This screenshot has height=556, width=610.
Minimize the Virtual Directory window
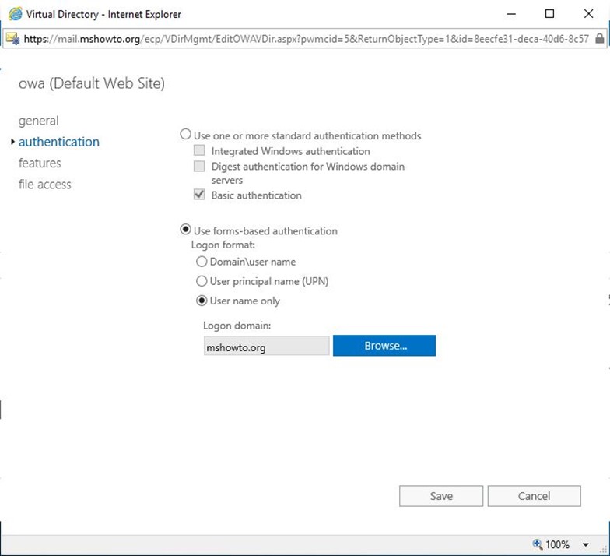512,14
